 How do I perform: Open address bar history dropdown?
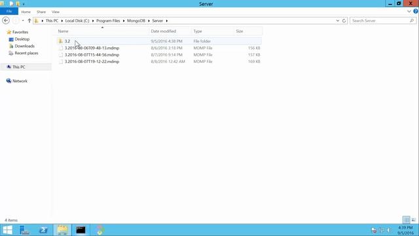[x=338, y=20]
